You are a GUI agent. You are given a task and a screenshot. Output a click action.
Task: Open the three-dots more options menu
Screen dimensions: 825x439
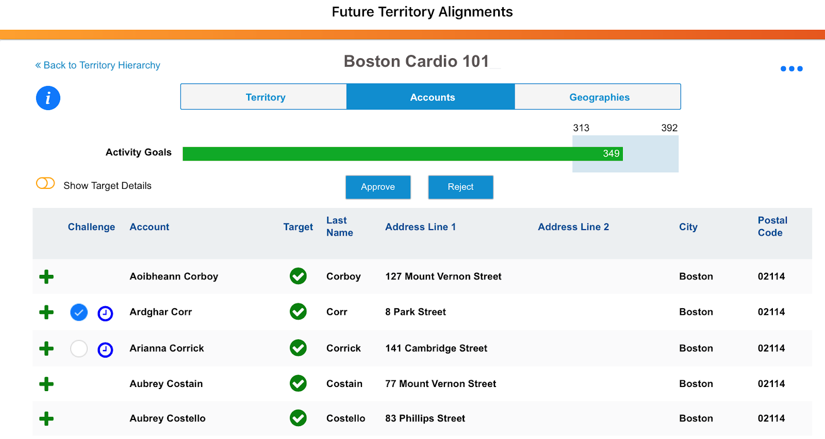pyautogui.click(x=791, y=68)
